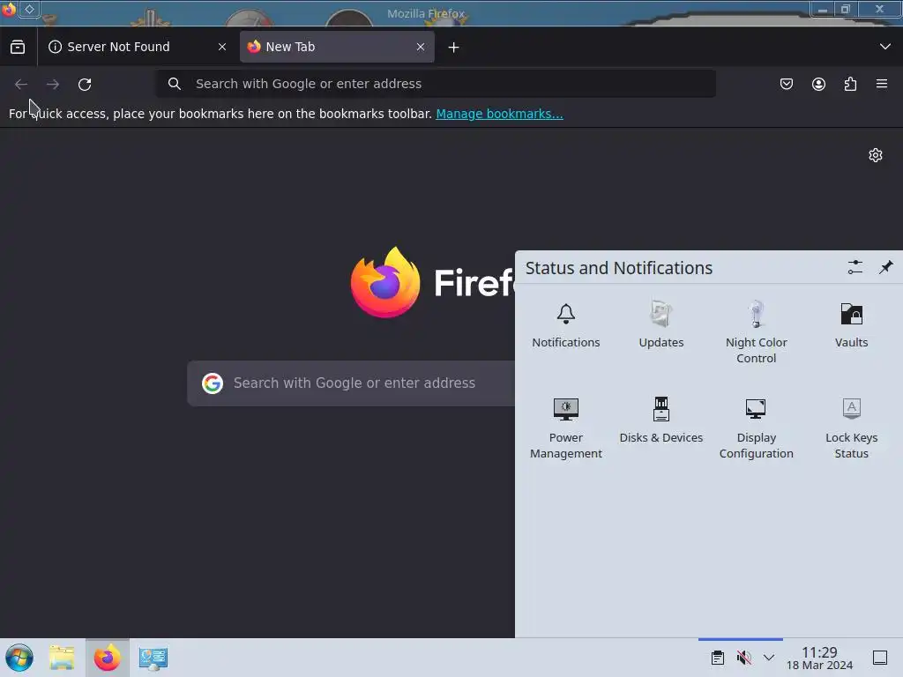Open the Firefox account menu
Screen dimensions: 903x677
818,84
